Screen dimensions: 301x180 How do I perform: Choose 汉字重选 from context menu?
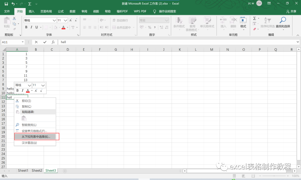35,143
